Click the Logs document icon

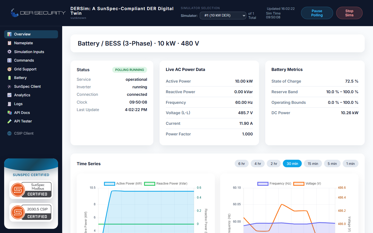pyautogui.click(x=9, y=104)
